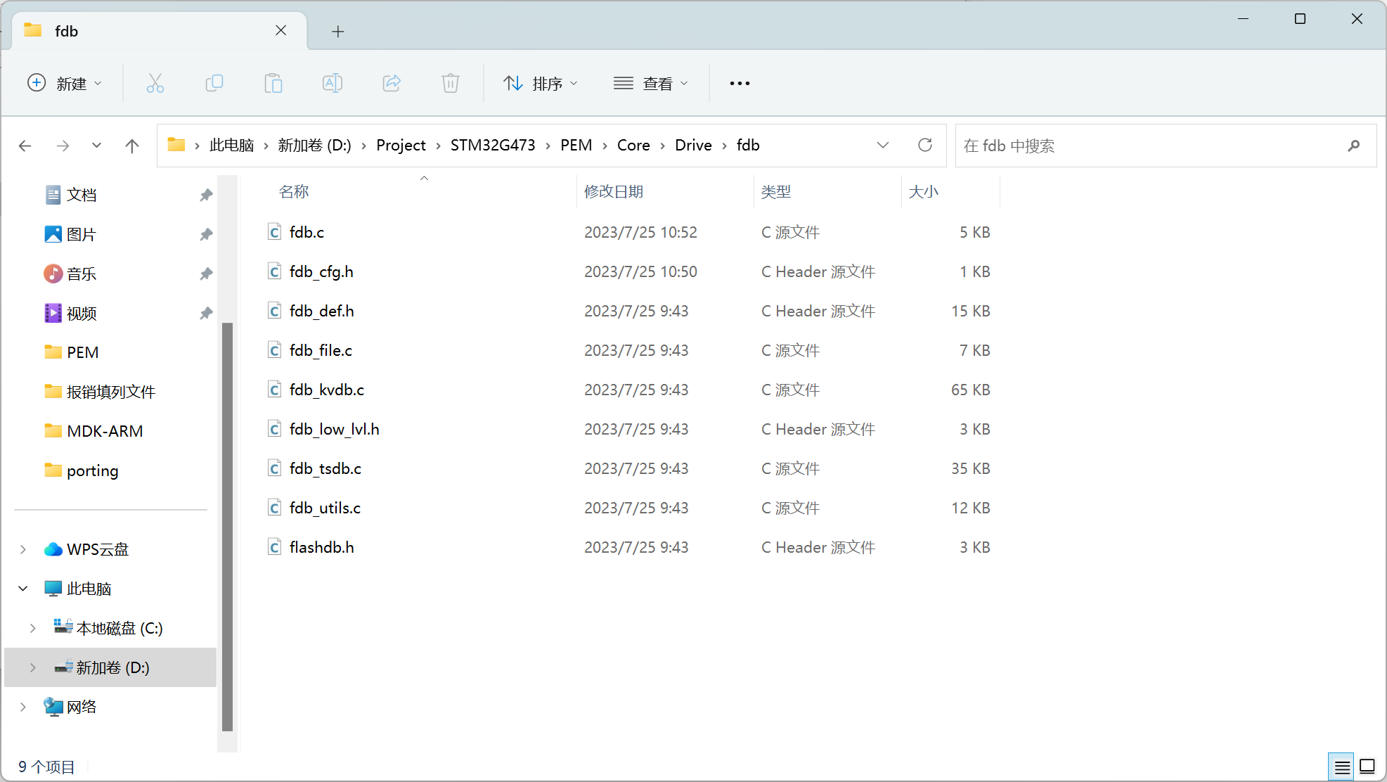Navigate to 此电脑 in breadcrumb
The height and width of the screenshot is (782, 1387).
[231, 145]
